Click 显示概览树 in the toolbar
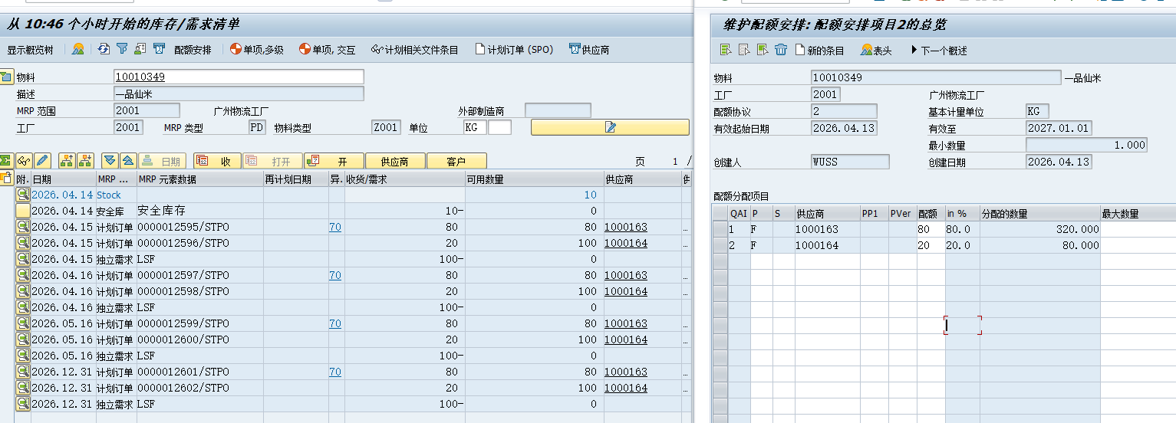Image resolution: width=1176 pixels, height=423 pixels. click(31, 50)
